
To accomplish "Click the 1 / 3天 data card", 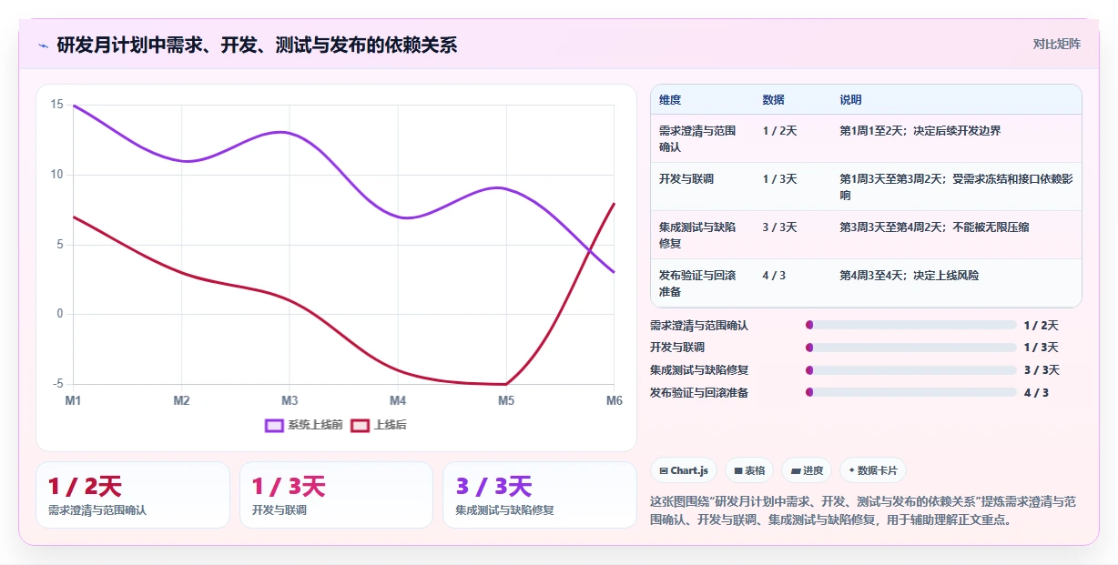I will [x=336, y=495].
